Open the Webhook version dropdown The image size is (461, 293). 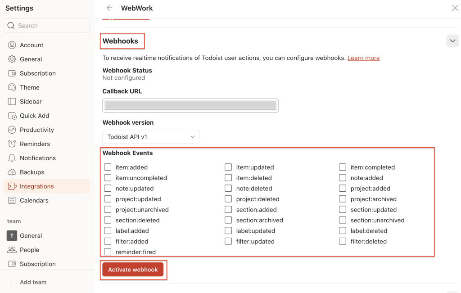(151, 137)
